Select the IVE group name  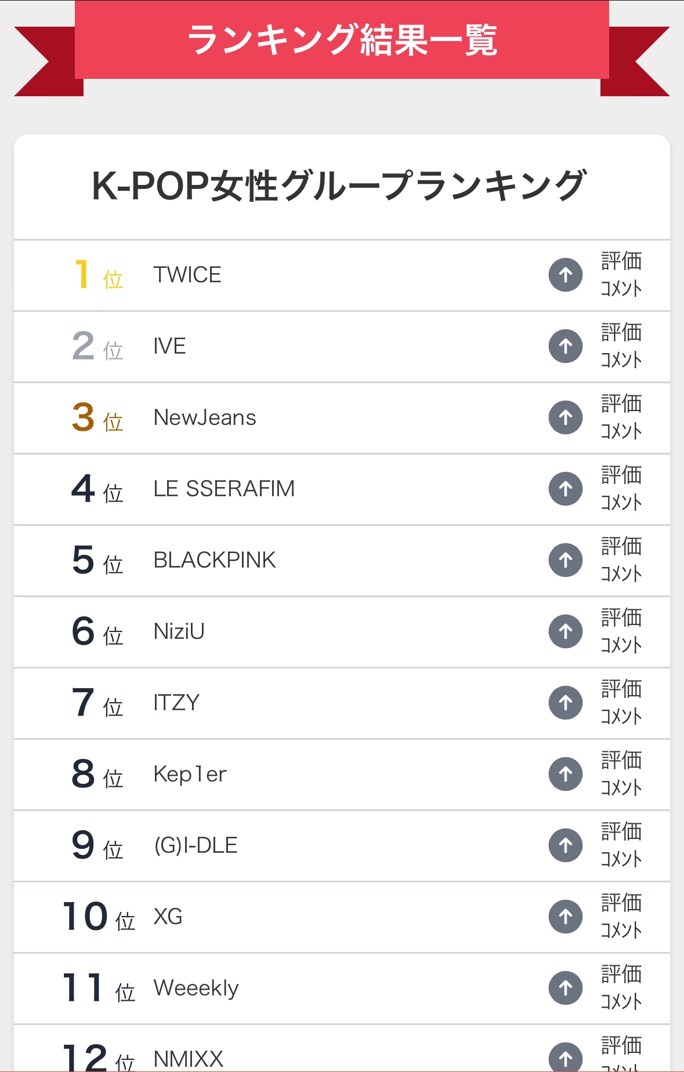169,346
